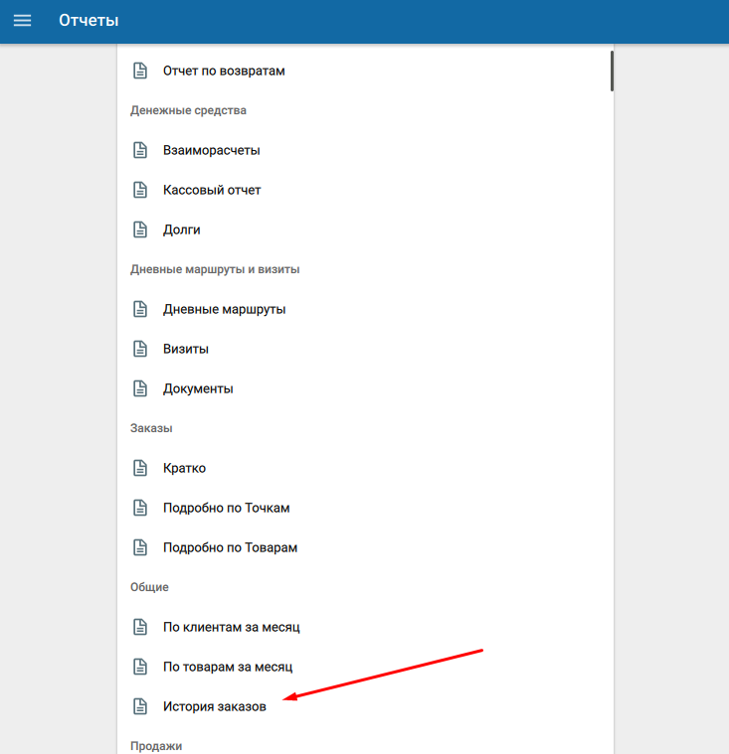Open По товарам за месяц report
Screen dimensions: 729x754
coord(227,667)
